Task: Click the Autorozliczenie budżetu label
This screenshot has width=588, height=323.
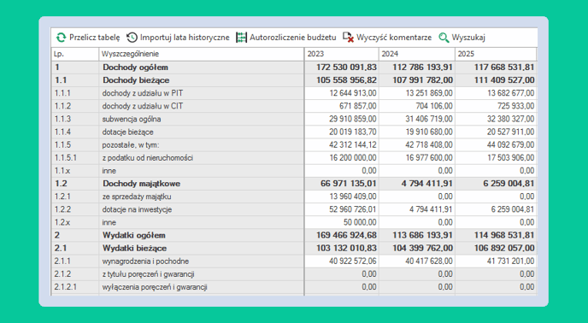Action: tap(293, 38)
